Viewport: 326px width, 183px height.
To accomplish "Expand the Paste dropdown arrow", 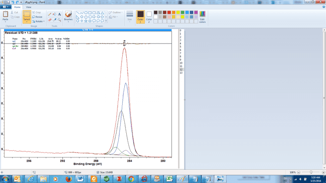I will click(x=5, y=21).
